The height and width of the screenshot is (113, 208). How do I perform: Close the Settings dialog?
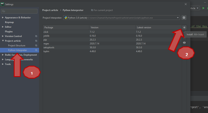(186, 4)
